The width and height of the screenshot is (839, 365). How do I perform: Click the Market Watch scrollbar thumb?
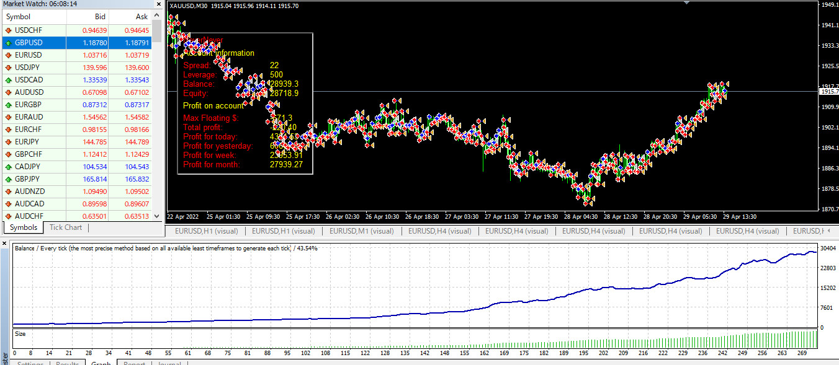(157, 30)
